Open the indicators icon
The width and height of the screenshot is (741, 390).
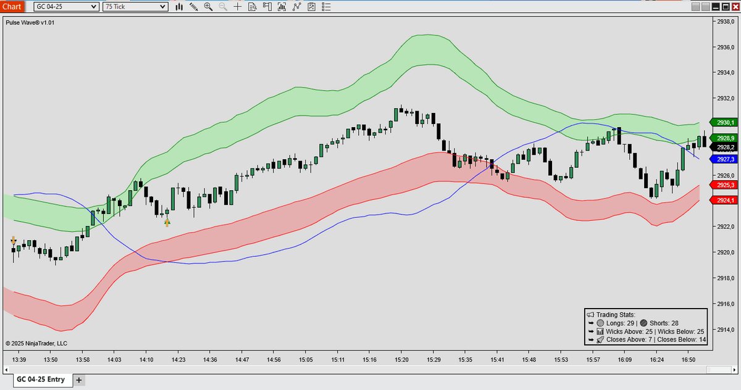point(282,7)
